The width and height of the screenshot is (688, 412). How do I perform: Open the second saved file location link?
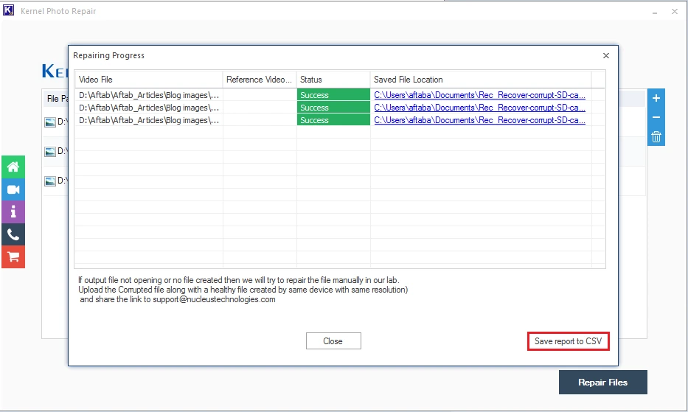click(x=479, y=108)
